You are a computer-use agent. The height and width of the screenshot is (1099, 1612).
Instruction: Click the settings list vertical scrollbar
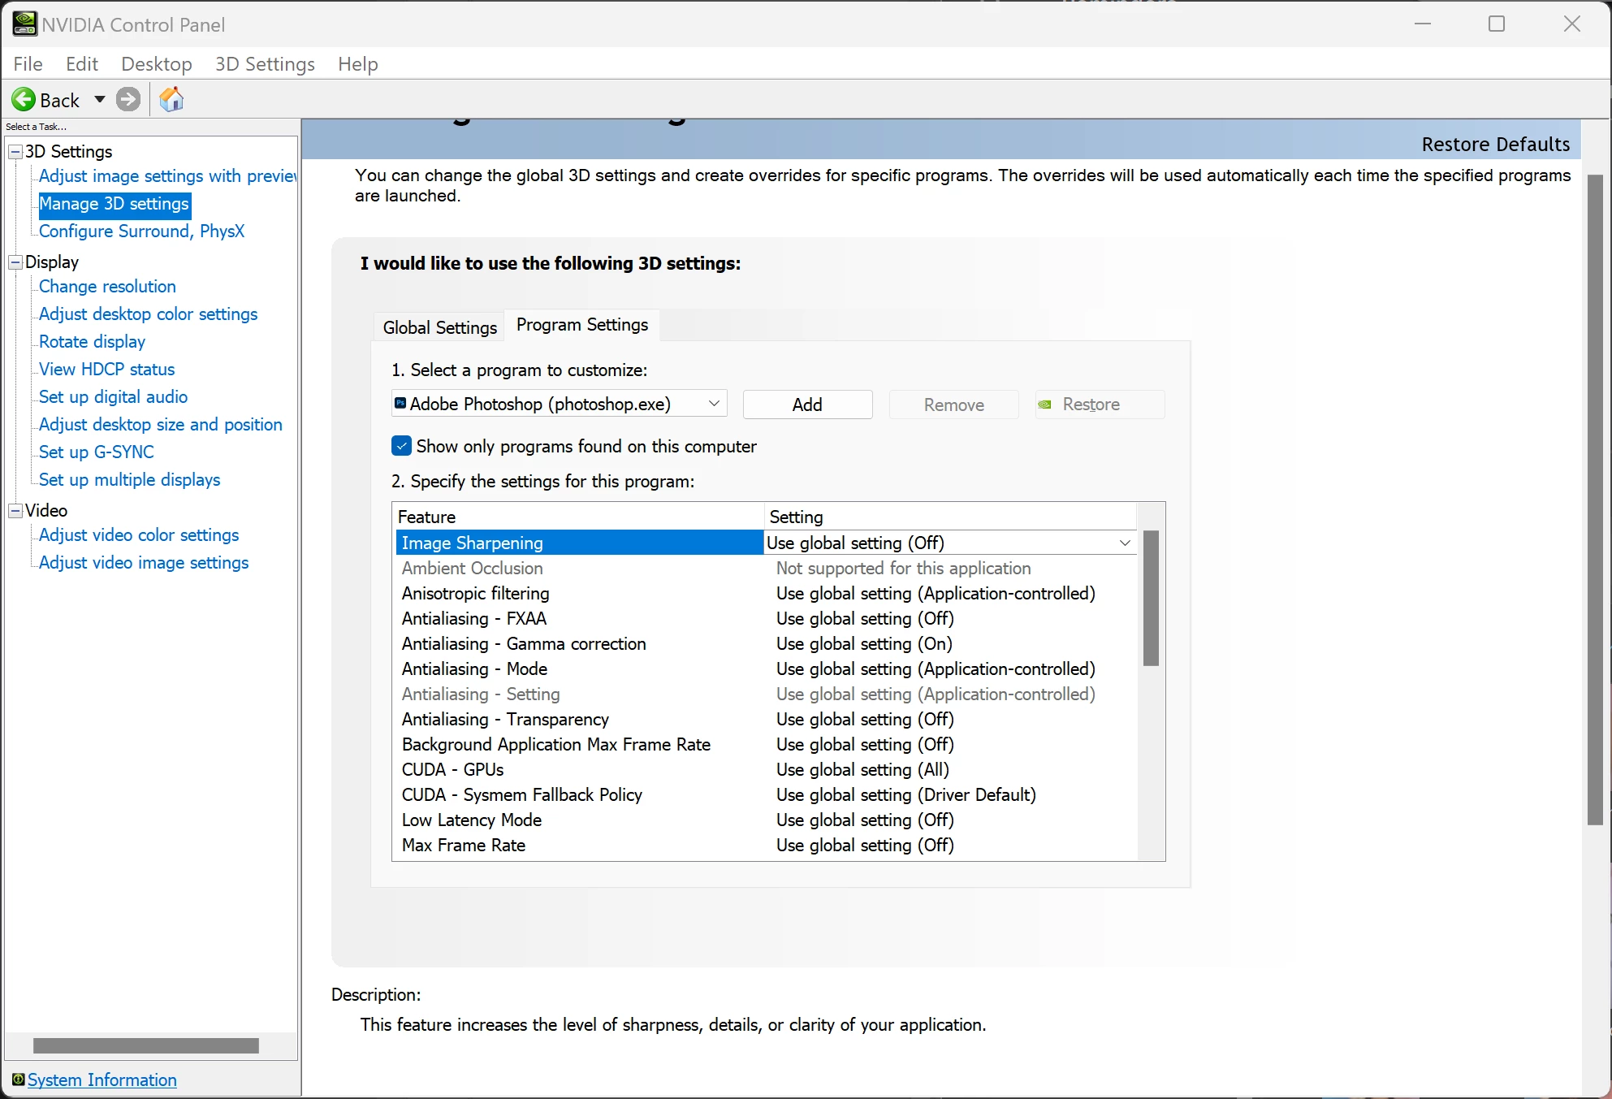click(x=1151, y=599)
